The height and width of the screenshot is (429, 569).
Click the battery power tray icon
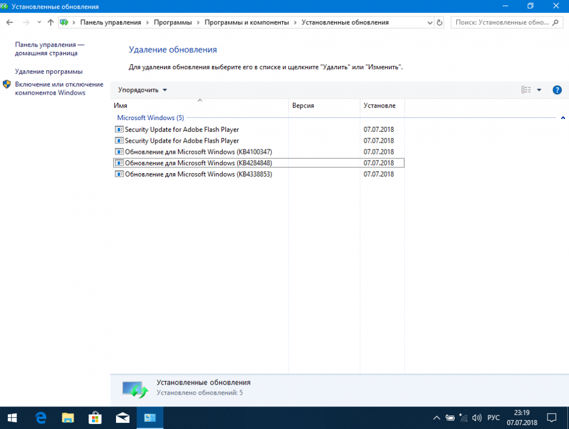coord(450,418)
